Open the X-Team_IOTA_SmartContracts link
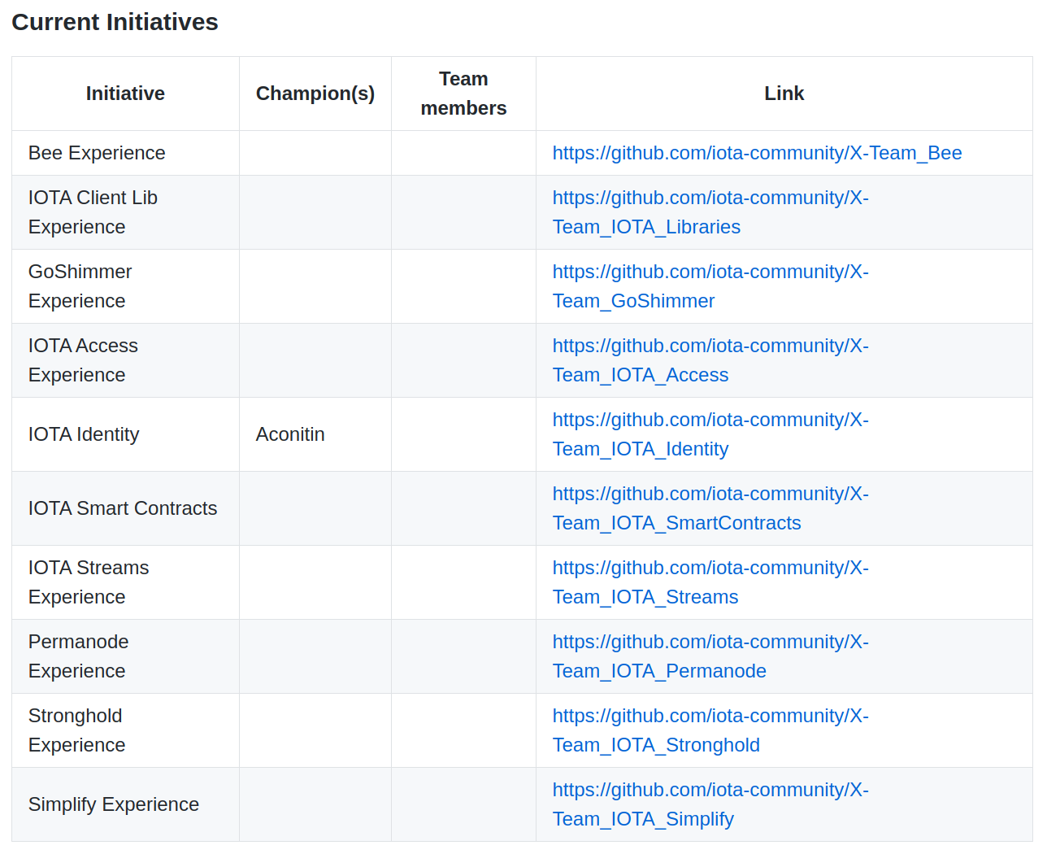Screen dimensions: 1047x854 tap(710, 508)
